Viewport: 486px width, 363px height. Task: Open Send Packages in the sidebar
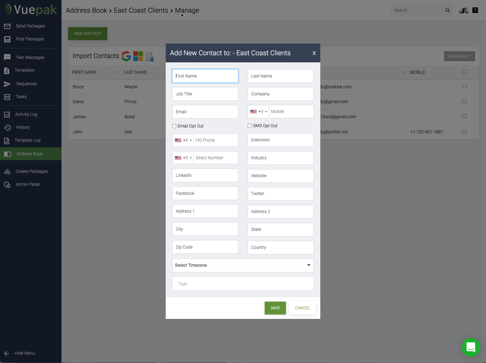point(30,26)
